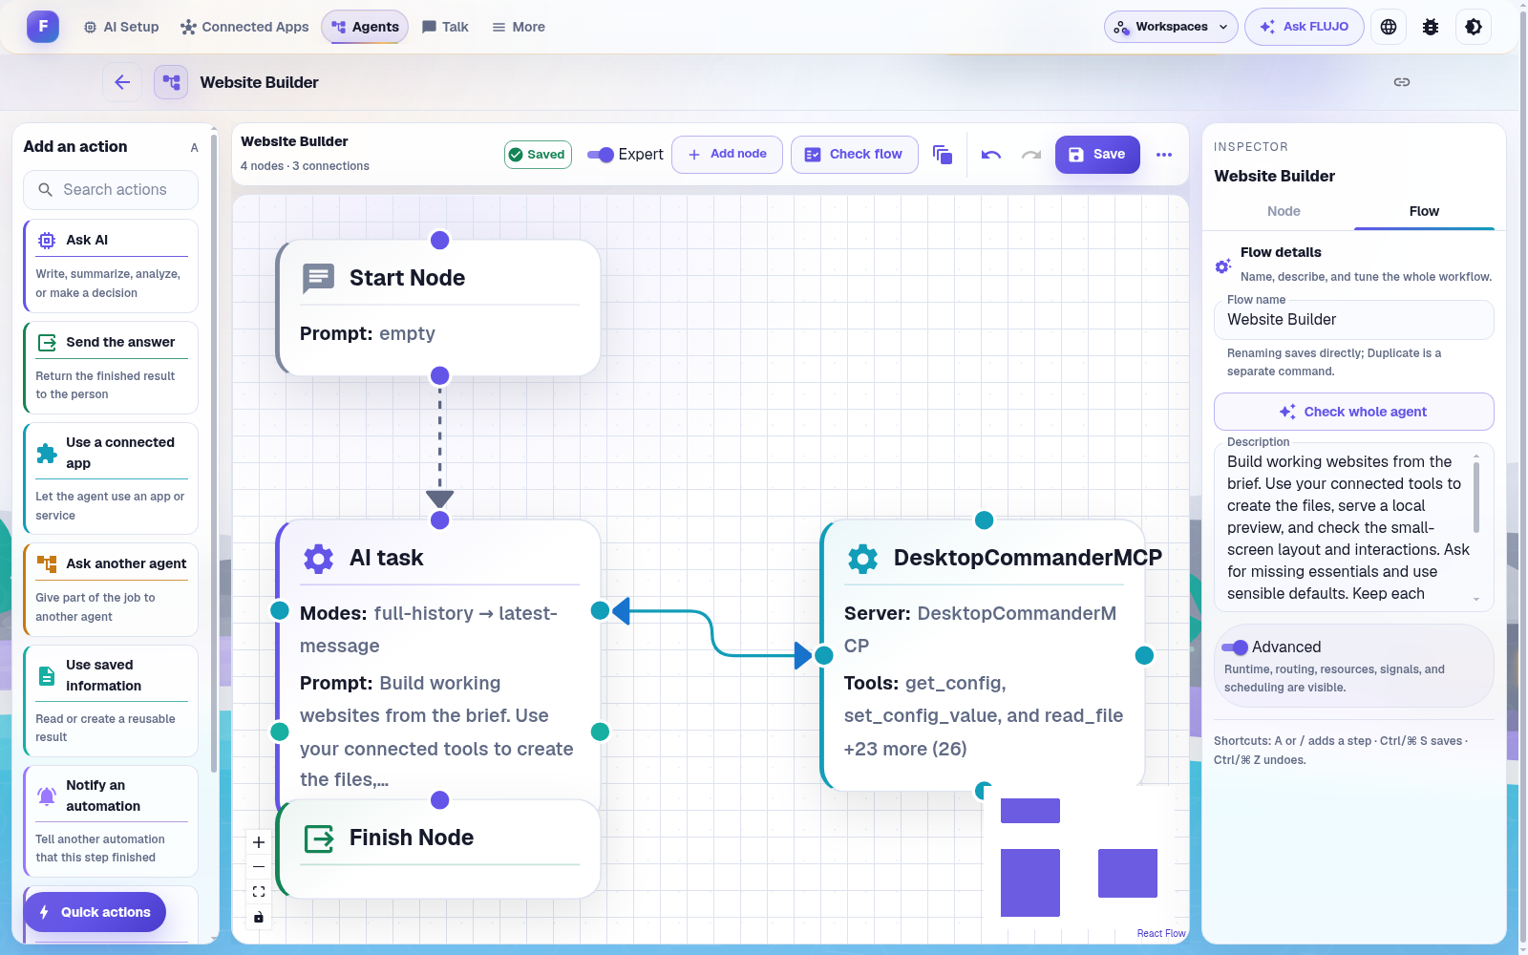The image size is (1528, 955).
Task: Open the language globe icon
Action: pos(1389,27)
